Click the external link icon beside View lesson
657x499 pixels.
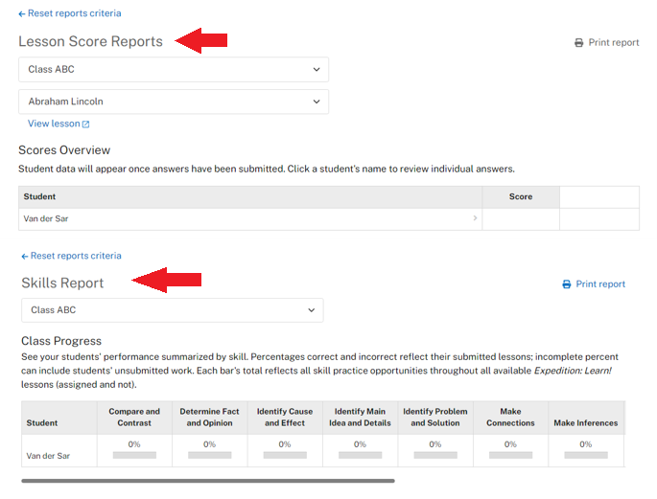86,125
